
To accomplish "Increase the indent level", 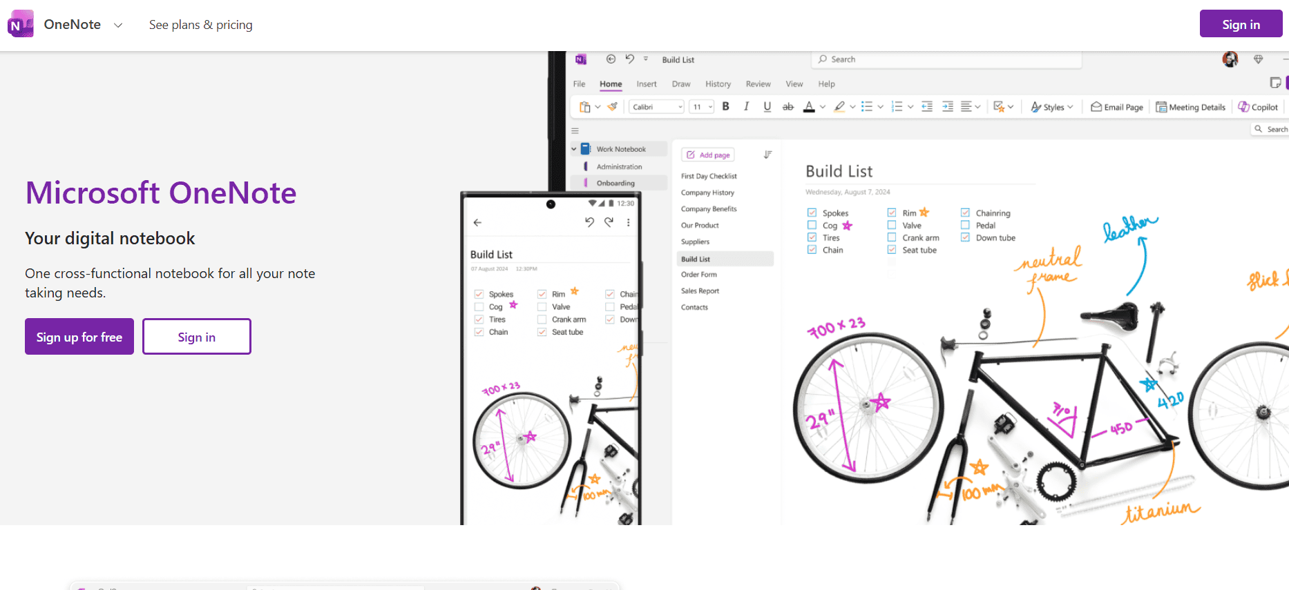I will 948,106.
